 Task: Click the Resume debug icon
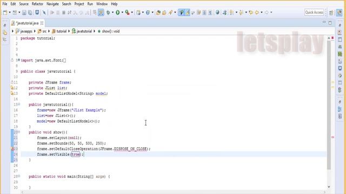52,12
